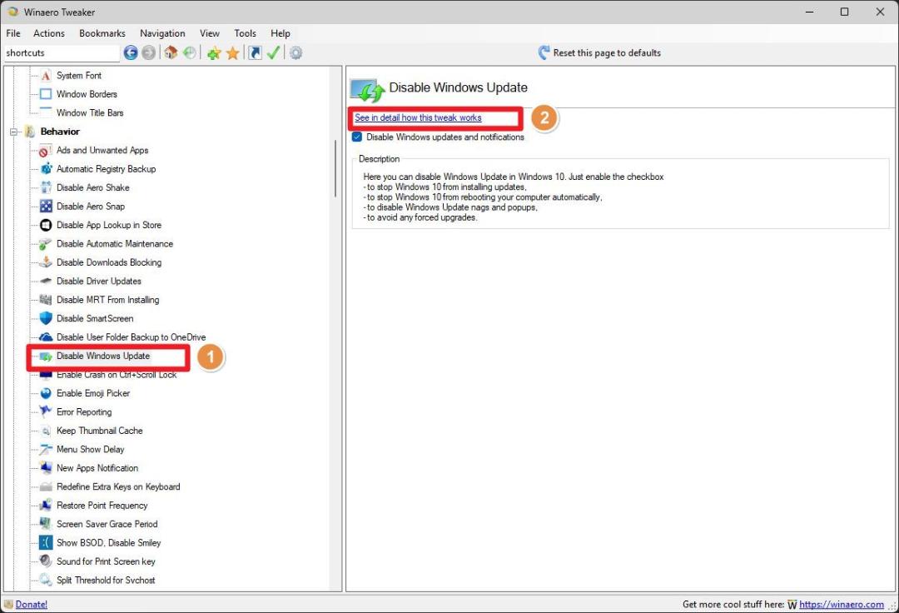Viewport: 899px width, 613px height.
Task: Select Window Title Bars tree item
Action: (x=90, y=113)
